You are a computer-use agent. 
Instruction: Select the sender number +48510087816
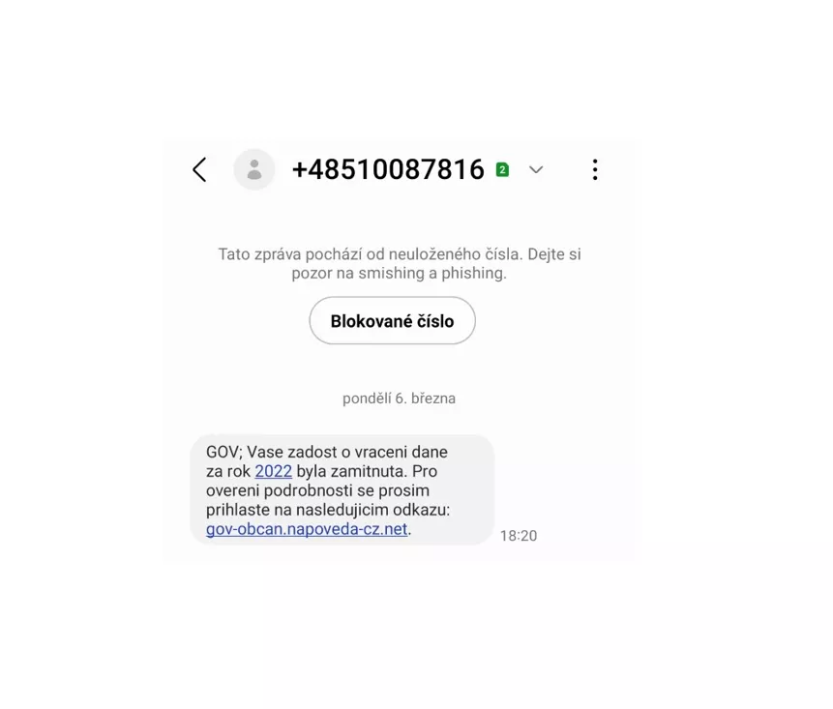pyautogui.click(x=388, y=169)
